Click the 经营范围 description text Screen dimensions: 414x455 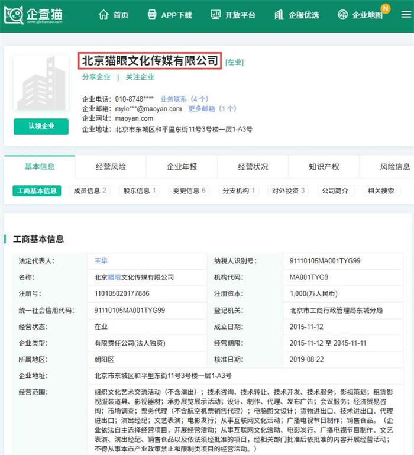tap(244, 420)
